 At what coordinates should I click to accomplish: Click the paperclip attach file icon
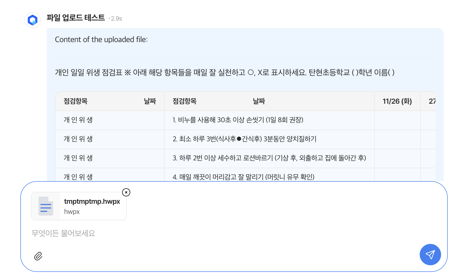pyautogui.click(x=38, y=256)
